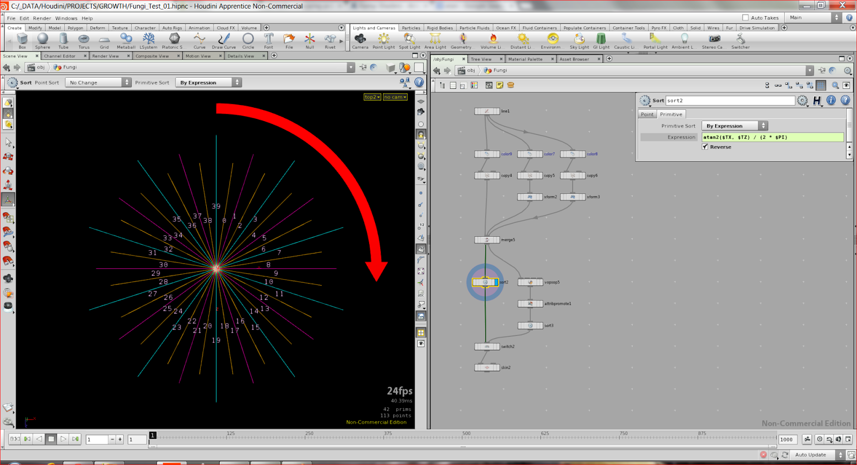Screen dimensions: 857x465
Task: Open the Particle Fluids shelf tab
Action: coord(474,28)
